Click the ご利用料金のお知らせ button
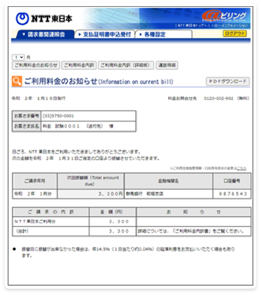 pyautogui.click(x=36, y=65)
